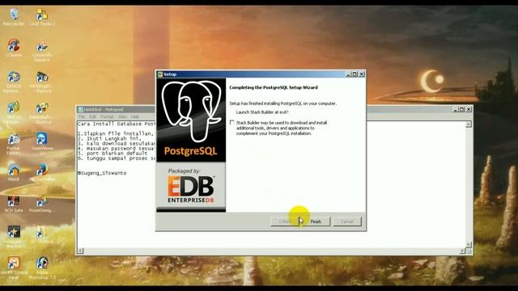Minimize the Setup wizard window

pyautogui.click(x=348, y=74)
